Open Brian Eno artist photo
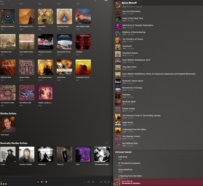The width and height of the screenshot is (203, 186). pos(64,154)
